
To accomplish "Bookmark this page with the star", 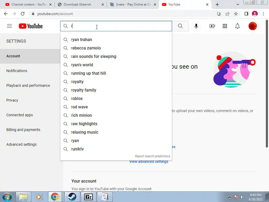I will click(236, 14).
